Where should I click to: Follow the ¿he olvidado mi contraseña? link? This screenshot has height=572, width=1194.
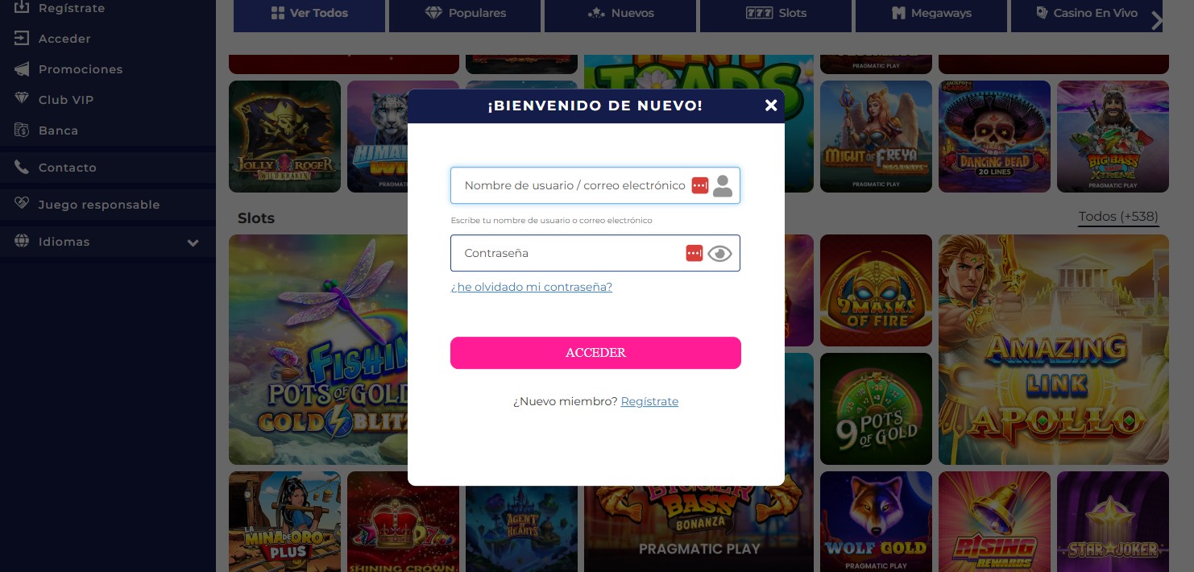tap(532, 287)
